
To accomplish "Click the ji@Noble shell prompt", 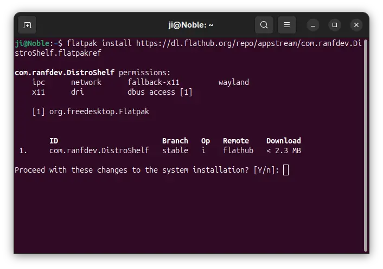I will [x=39, y=43].
